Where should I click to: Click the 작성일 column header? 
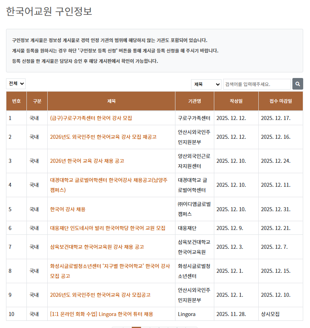(x=236, y=101)
